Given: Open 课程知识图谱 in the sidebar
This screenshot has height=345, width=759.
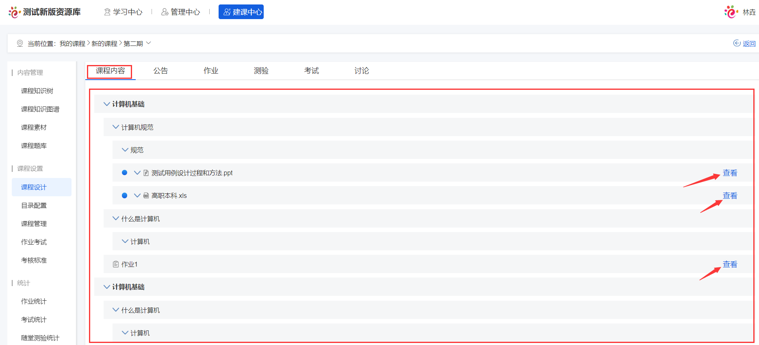Looking at the screenshot, I should click(x=40, y=109).
